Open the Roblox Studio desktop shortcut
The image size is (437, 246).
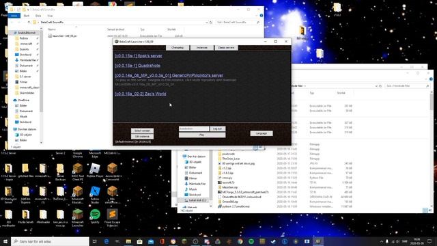point(95,195)
